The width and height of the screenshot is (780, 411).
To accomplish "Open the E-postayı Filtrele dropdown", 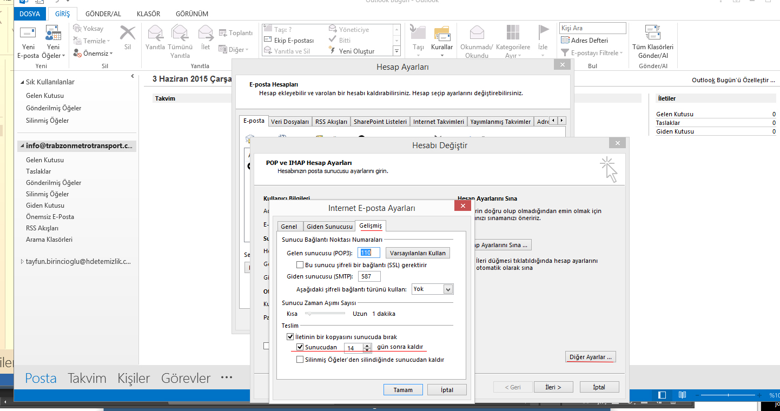I will (x=622, y=53).
